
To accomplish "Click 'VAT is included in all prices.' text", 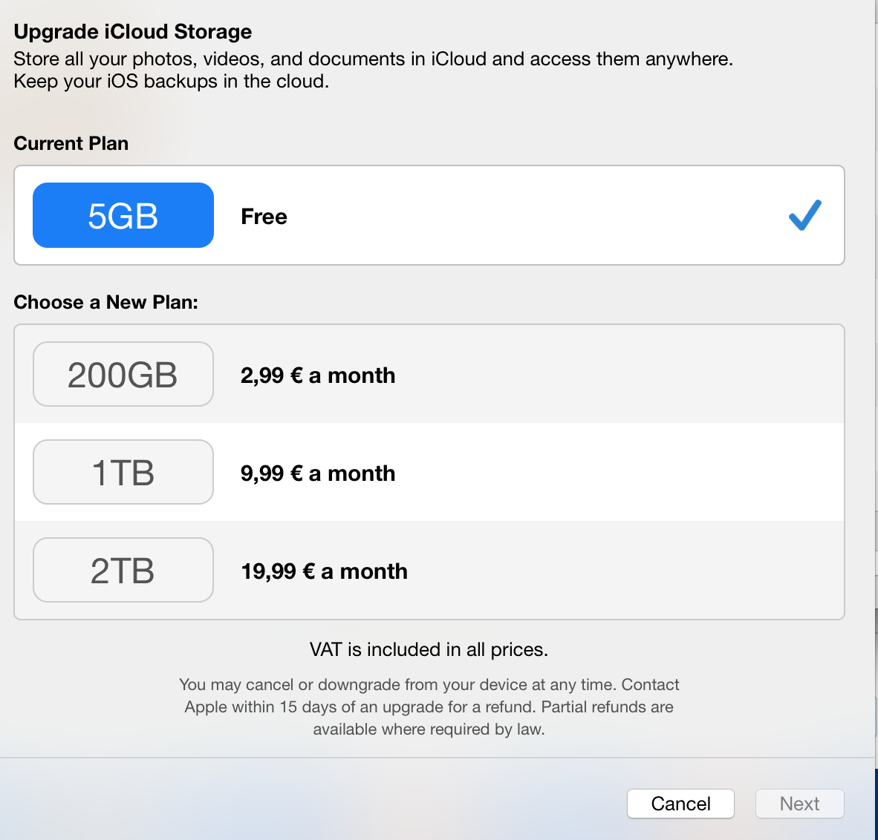I will (429, 649).
